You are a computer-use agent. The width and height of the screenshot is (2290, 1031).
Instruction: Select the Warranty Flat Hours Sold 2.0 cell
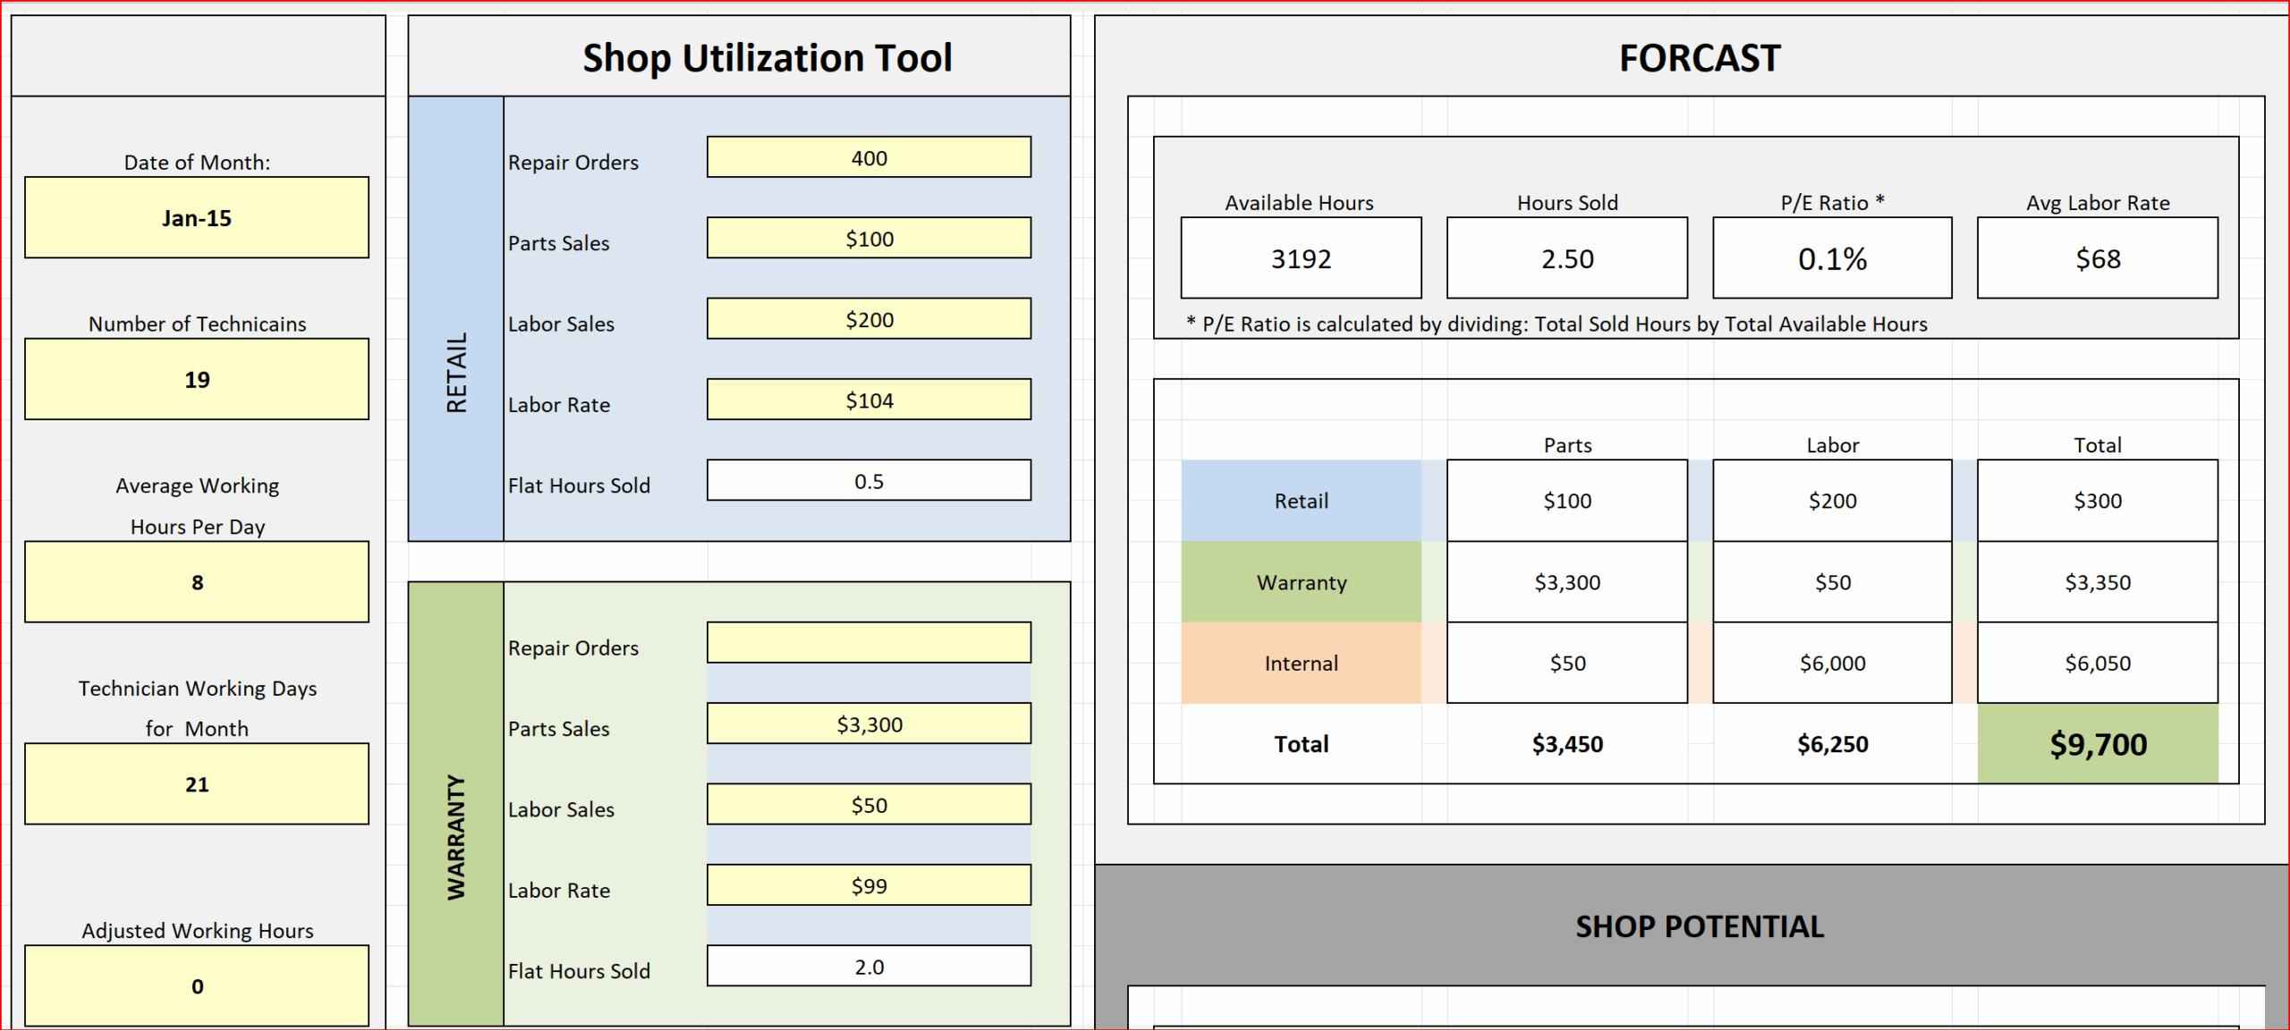pyautogui.click(x=869, y=966)
